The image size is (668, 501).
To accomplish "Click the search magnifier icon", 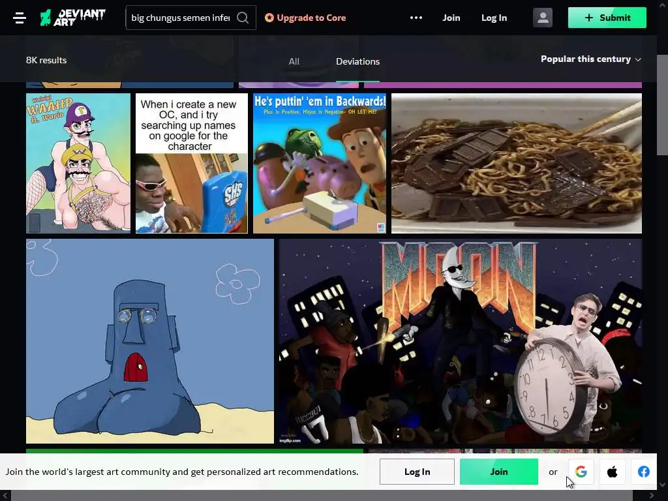I will click(243, 18).
